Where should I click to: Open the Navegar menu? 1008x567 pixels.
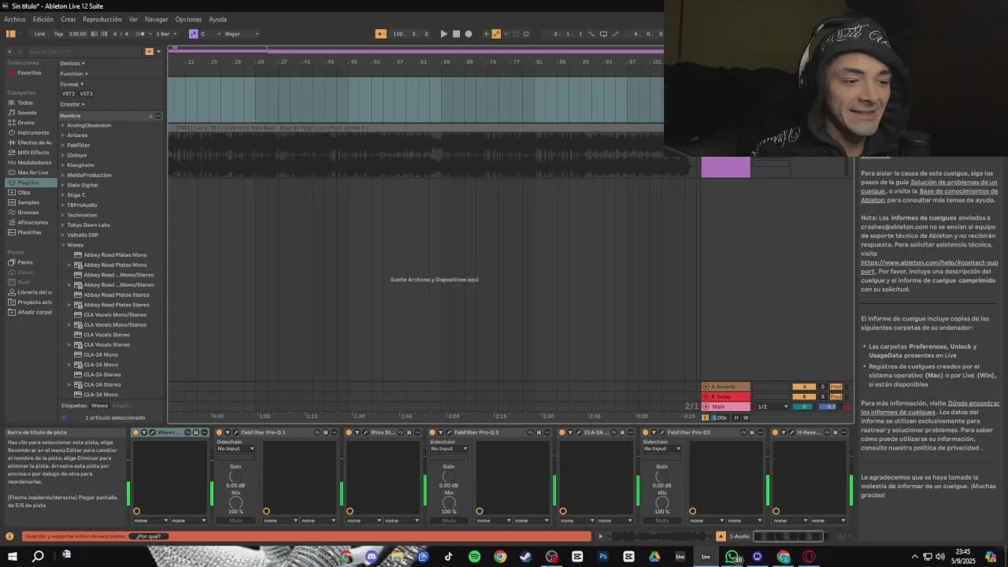(x=156, y=19)
